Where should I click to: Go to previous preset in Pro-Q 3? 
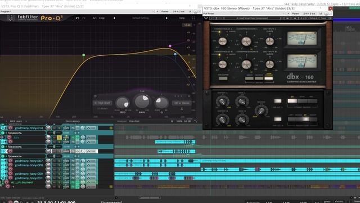[114, 18]
